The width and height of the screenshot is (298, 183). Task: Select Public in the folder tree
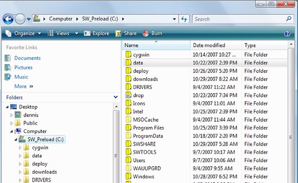click(x=30, y=123)
